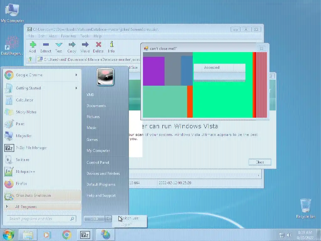
Task: Open the 7-Zip Help menu
Action: [x=97, y=36]
